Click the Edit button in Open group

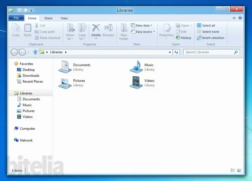click(181, 32)
